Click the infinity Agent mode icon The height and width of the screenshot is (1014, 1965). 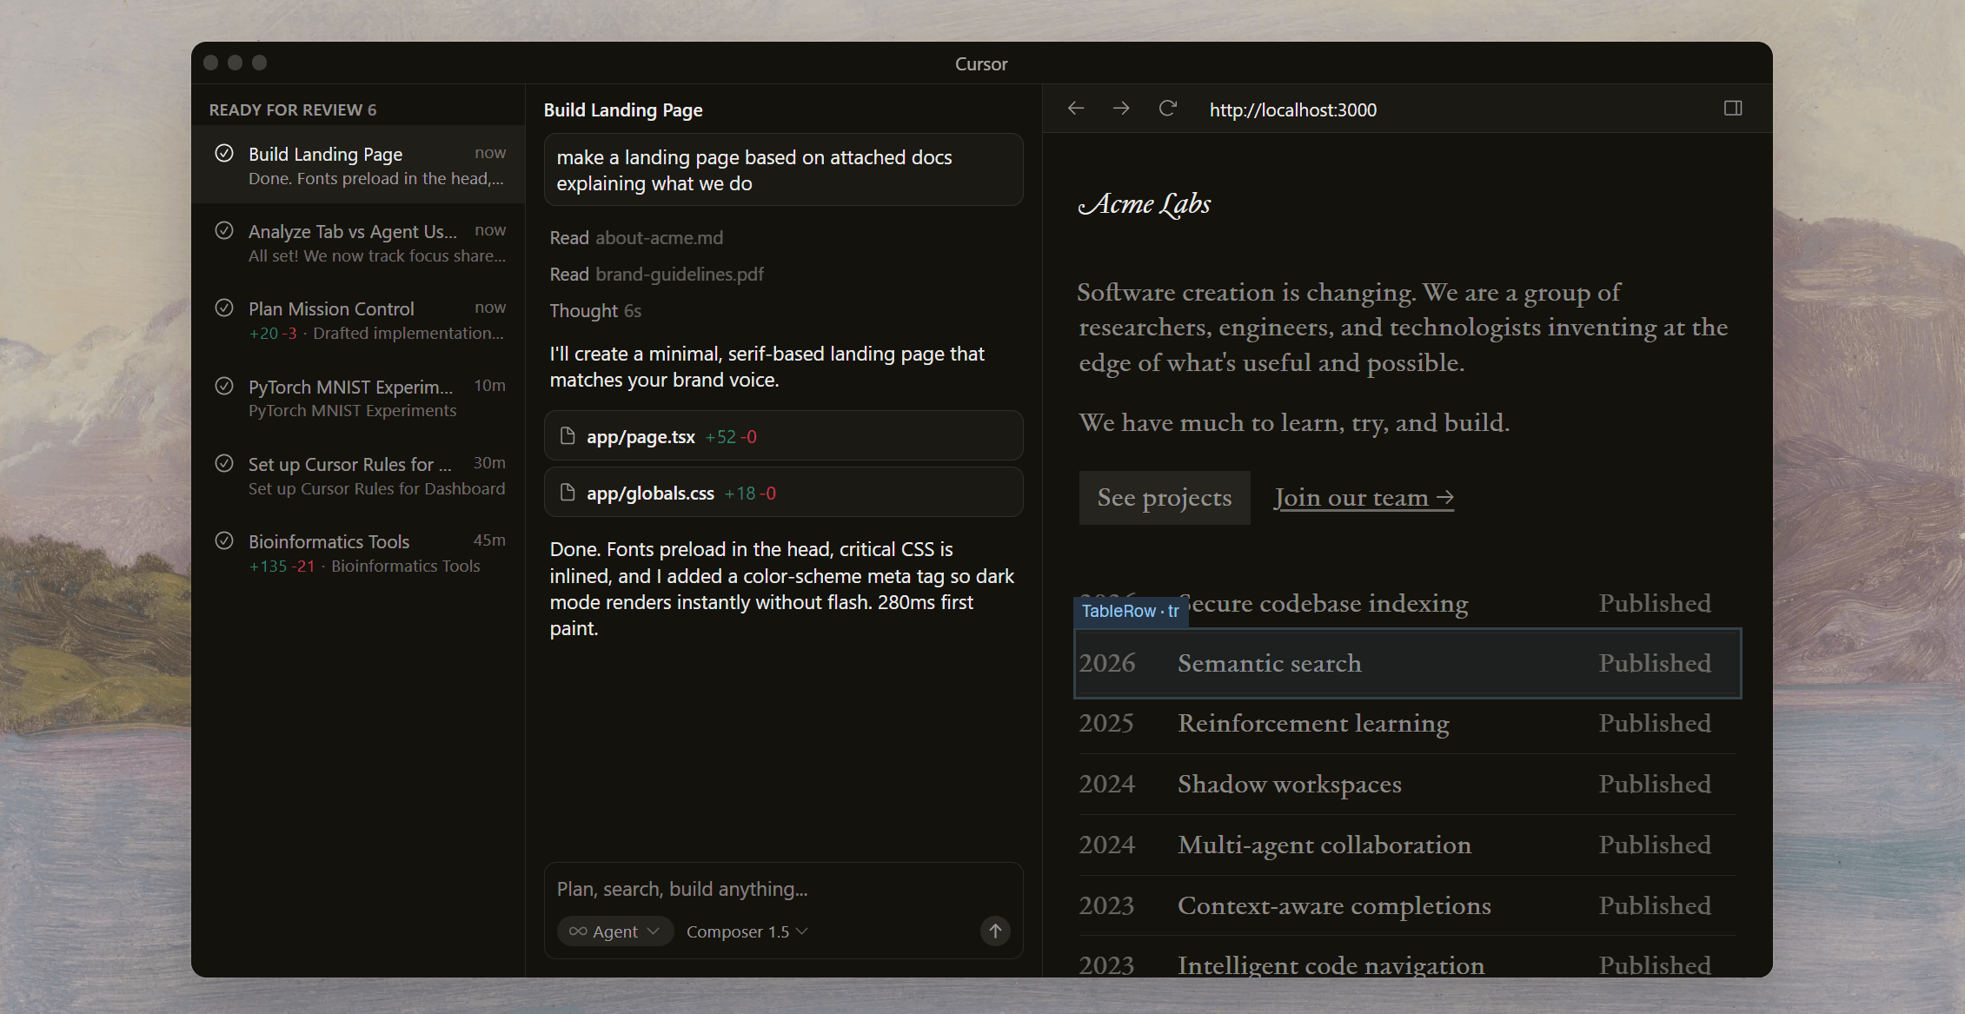(578, 931)
